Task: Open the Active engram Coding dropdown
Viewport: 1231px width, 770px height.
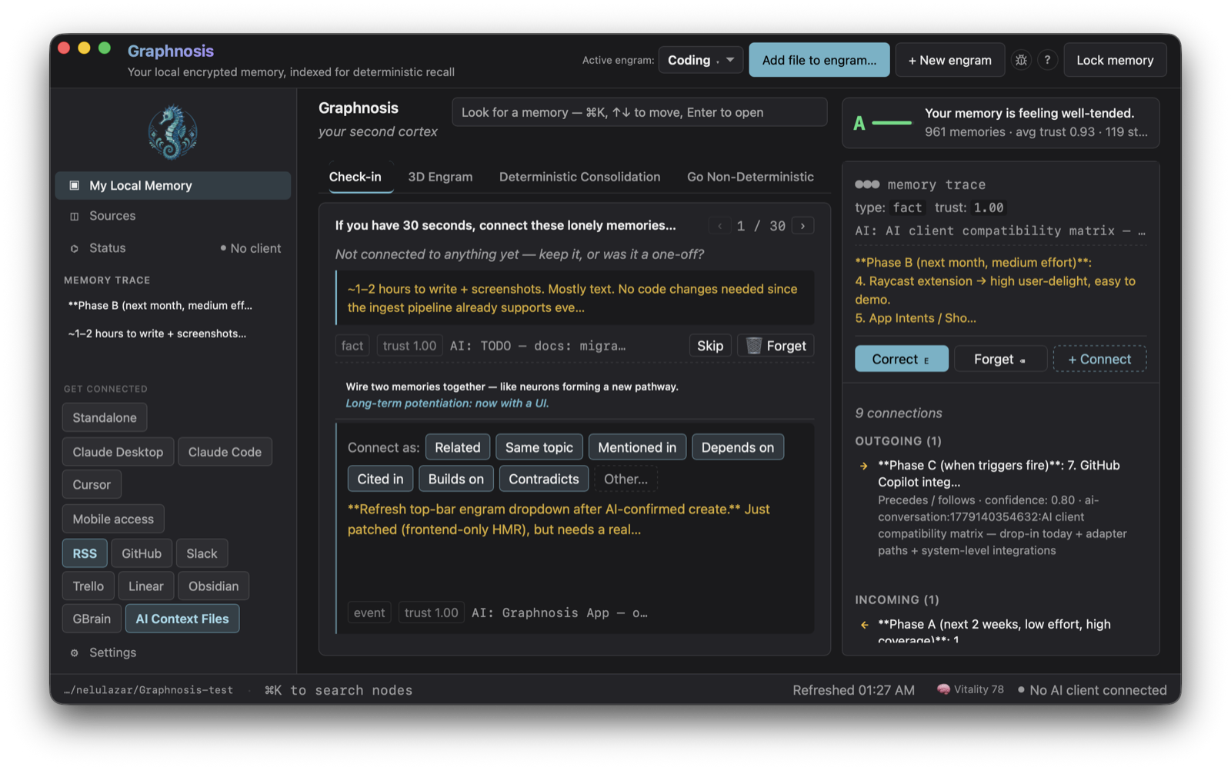Action: click(701, 60)
